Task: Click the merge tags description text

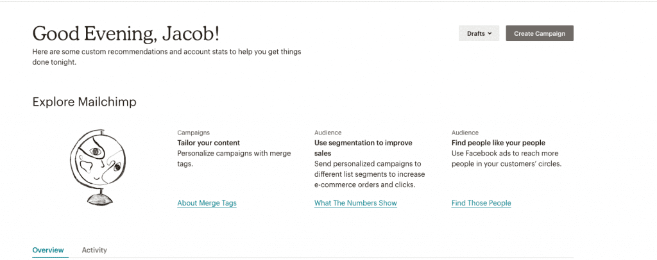Action: tap(234, 158)
